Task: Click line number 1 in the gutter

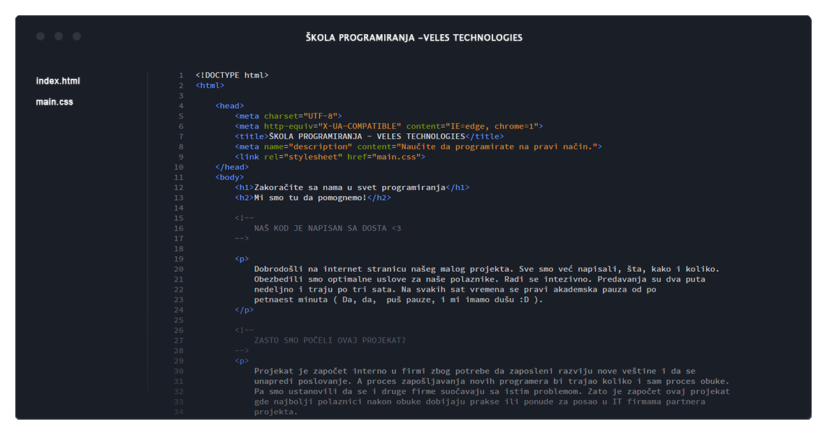Action: [x=180, y=75]
